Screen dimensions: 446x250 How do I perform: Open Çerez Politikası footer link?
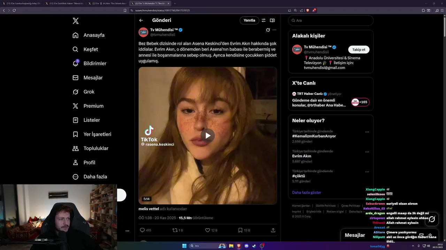pos(351,206)
